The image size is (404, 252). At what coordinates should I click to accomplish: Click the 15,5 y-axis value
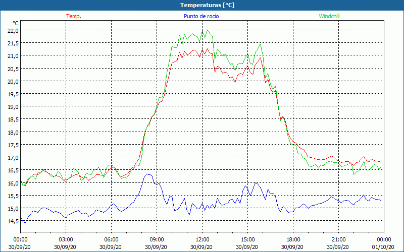(14, 196)
